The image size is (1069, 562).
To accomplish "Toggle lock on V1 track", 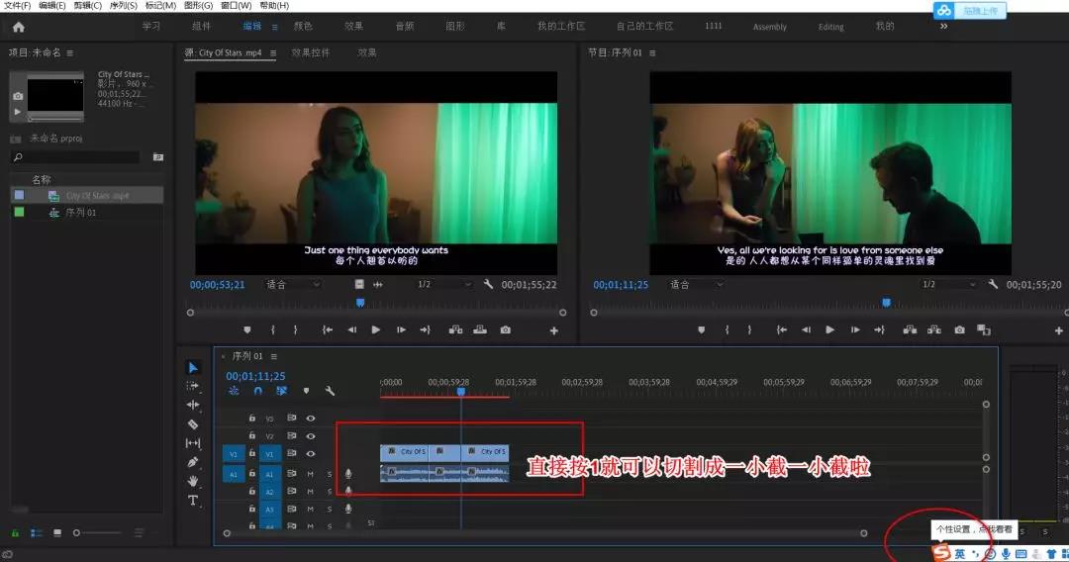I will tap(251, 454).
